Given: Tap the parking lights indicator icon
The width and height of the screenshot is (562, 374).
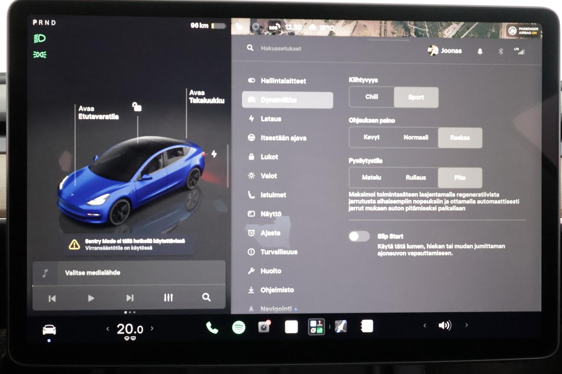Looking at the screenshot, I should click(40, 55).
